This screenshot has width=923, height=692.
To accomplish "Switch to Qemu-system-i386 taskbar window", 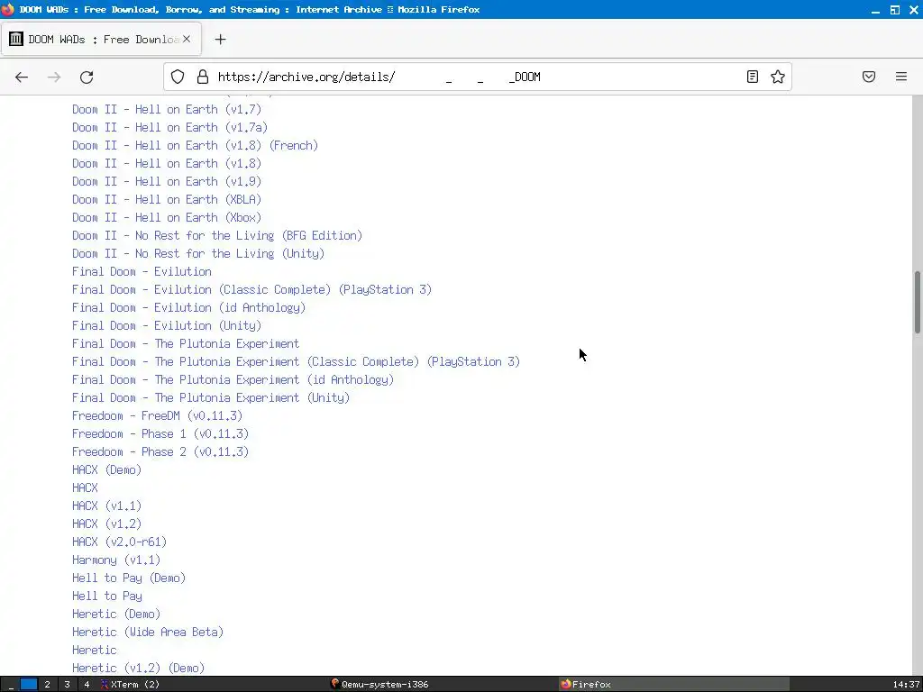I will (379, 685).
